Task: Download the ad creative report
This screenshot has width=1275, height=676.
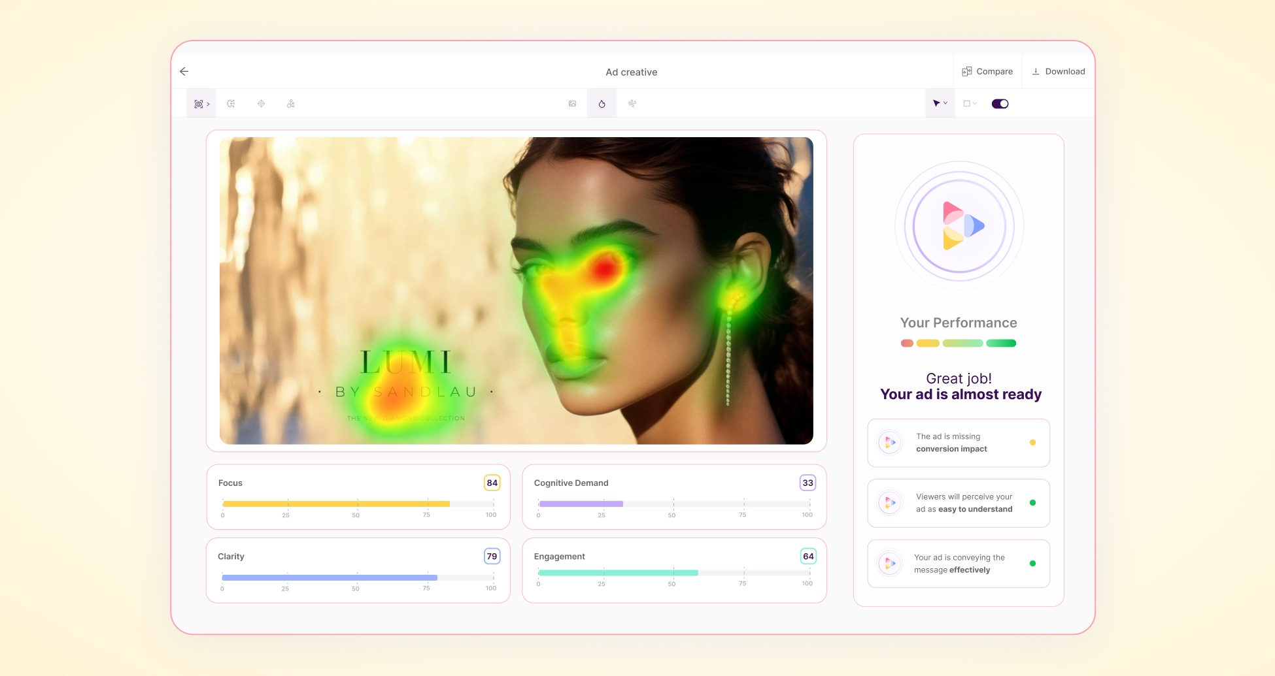Action: point(1058,72)
